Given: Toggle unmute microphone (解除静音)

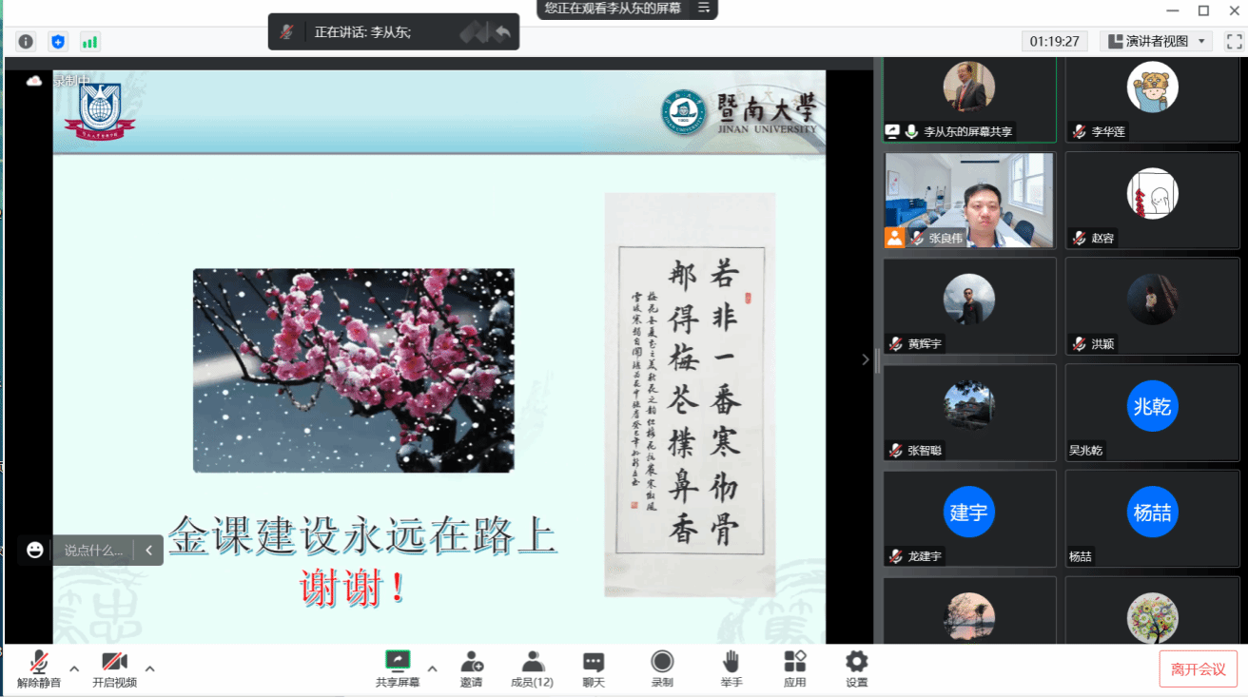Looking at the screenshot, I should click(x=39, y=668).
